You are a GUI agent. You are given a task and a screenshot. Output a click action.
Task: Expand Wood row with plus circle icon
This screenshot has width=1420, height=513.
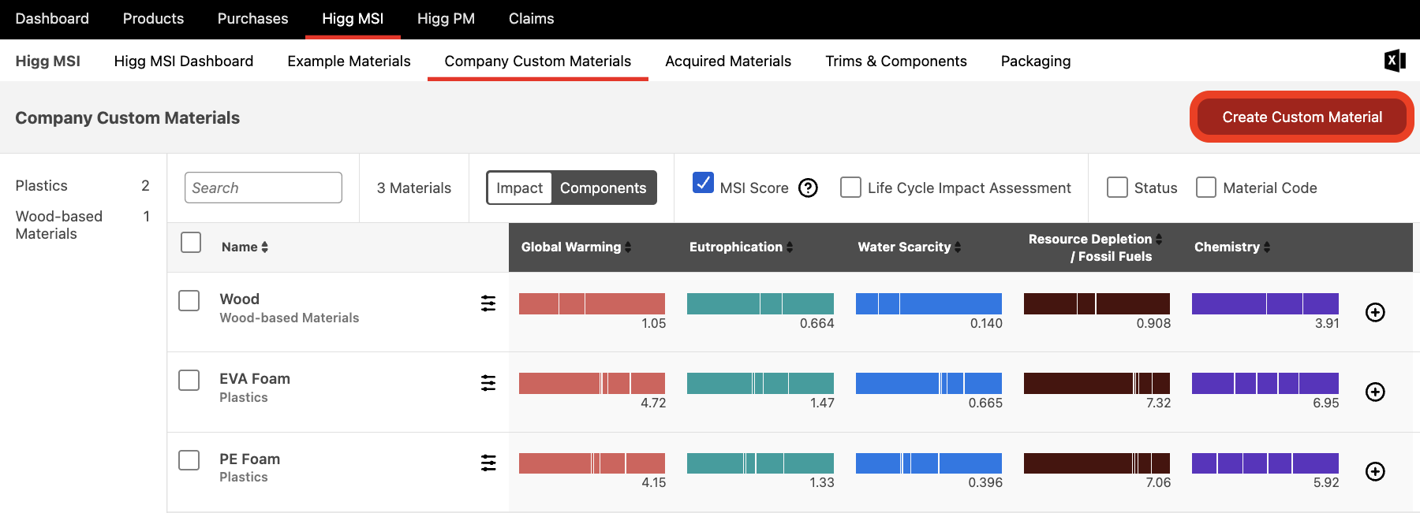pyautogui.click(x=1375, y=312)
